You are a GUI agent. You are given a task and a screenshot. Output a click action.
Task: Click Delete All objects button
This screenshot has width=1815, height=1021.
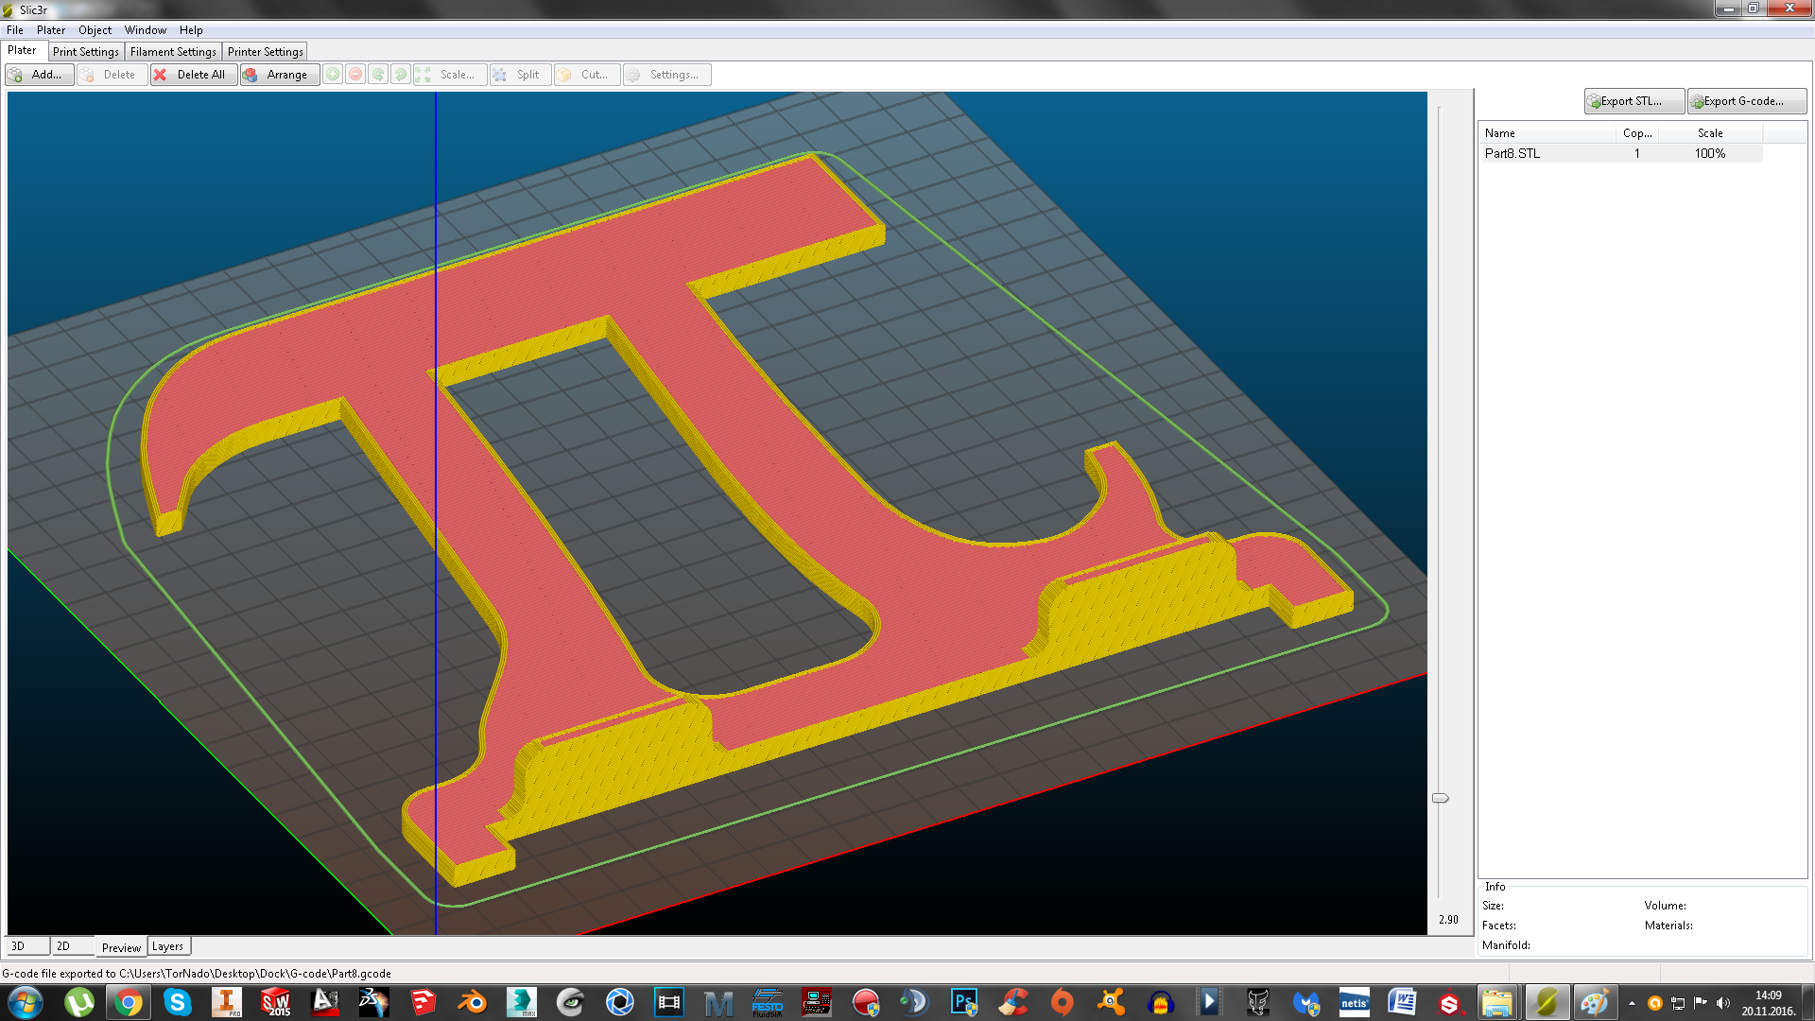(x=193, y=75)
